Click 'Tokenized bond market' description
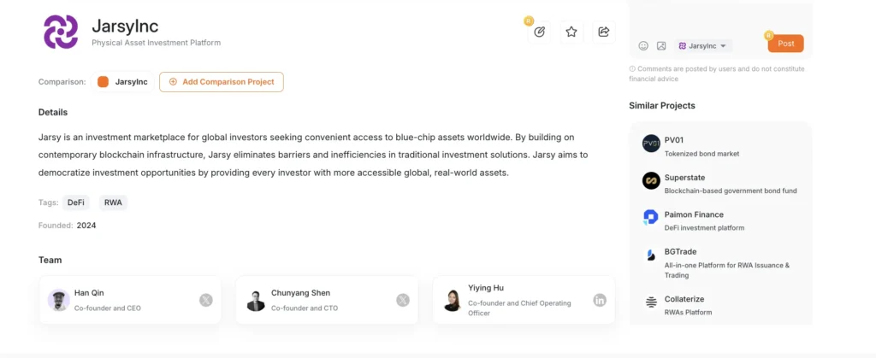Image resolution: width=876 pixels, height=358 pixels. tap(701, 153)
